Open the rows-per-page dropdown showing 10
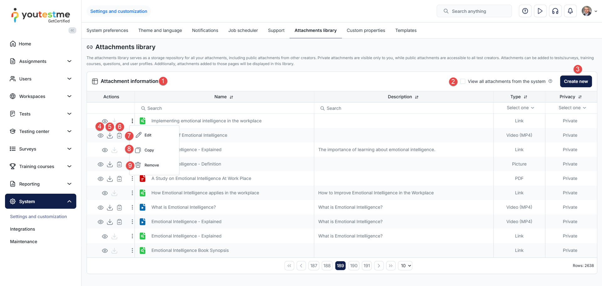This screenshot has height=286, width=602. pos(405,266)
